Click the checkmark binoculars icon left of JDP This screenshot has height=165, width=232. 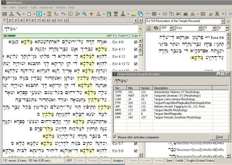[x=149, y=28]
